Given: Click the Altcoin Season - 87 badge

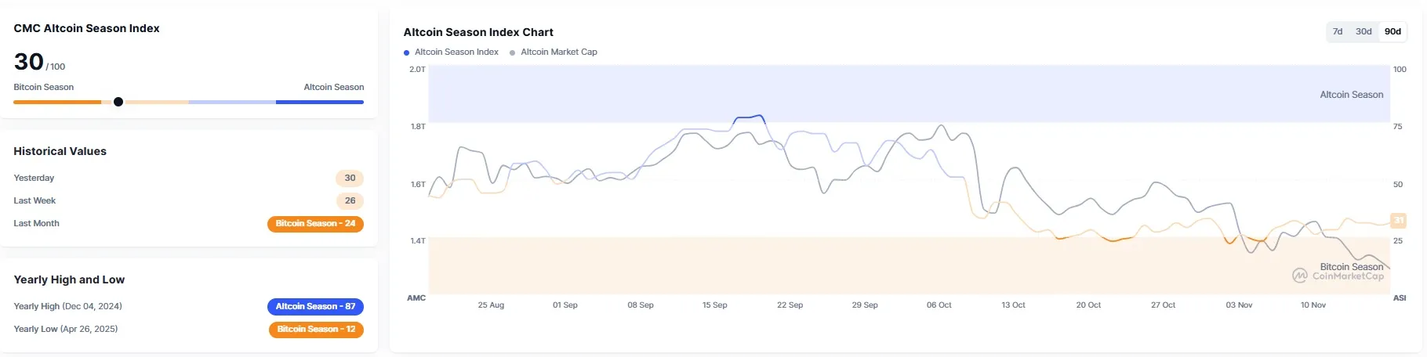Looking at the screenshot, I should pyautogui.click(x=315, y=307).
